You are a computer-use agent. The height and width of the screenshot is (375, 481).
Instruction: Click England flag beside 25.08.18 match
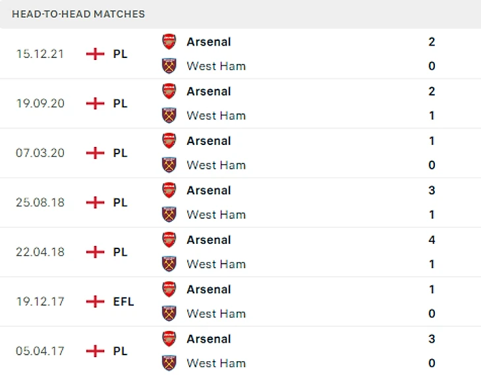point(96,202)
